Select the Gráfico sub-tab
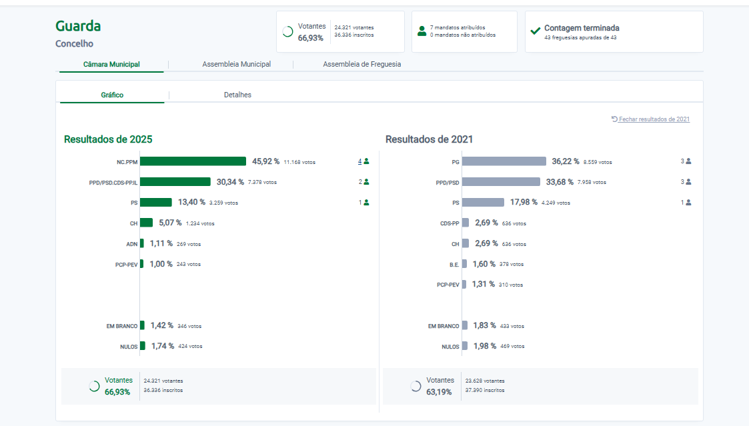This screenshot has width=749, height=426. tap(112, 95)
